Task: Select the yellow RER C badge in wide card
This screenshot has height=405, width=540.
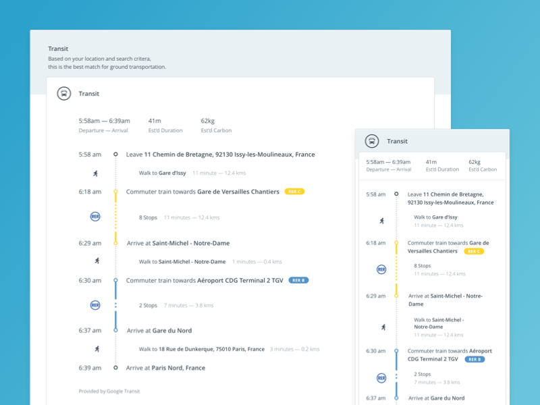Action: click(294, 192)
